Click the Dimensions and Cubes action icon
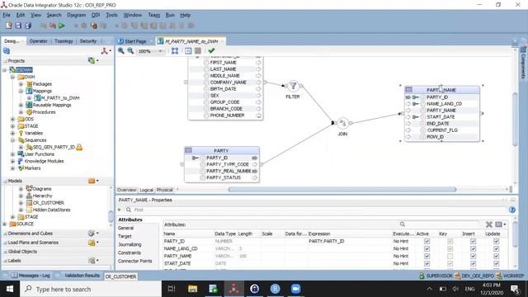The height and width of the screenshot is (297, 528). coord(92,233)
